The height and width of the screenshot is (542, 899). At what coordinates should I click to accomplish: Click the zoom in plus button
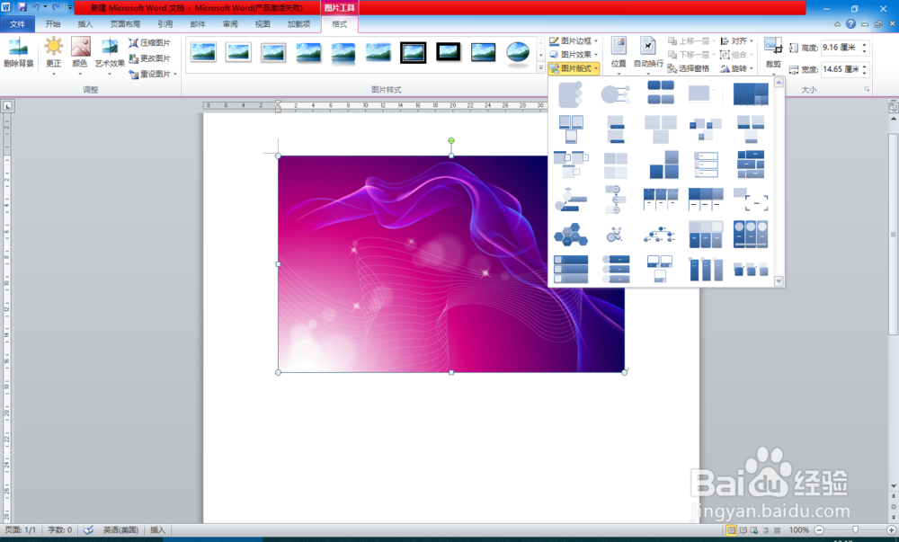(892, 530)
